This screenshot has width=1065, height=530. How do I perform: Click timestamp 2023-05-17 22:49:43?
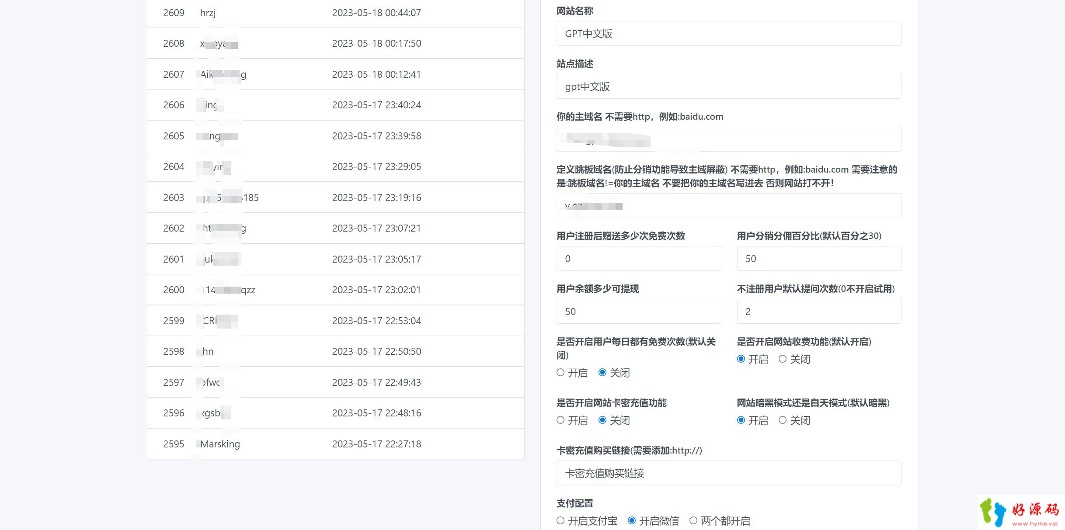[376, 383]
